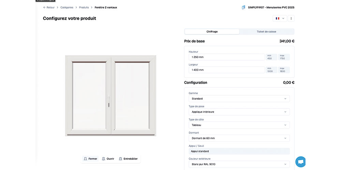Select the Entrebâiller window state
Viewport: 341px width, 170px height.
128,159
